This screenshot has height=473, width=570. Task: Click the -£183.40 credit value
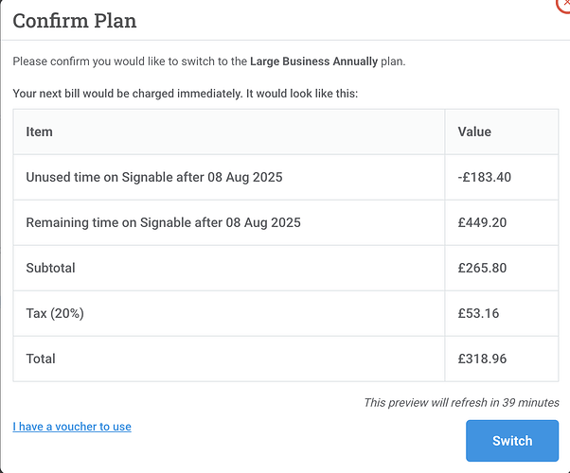click(484, 177)
